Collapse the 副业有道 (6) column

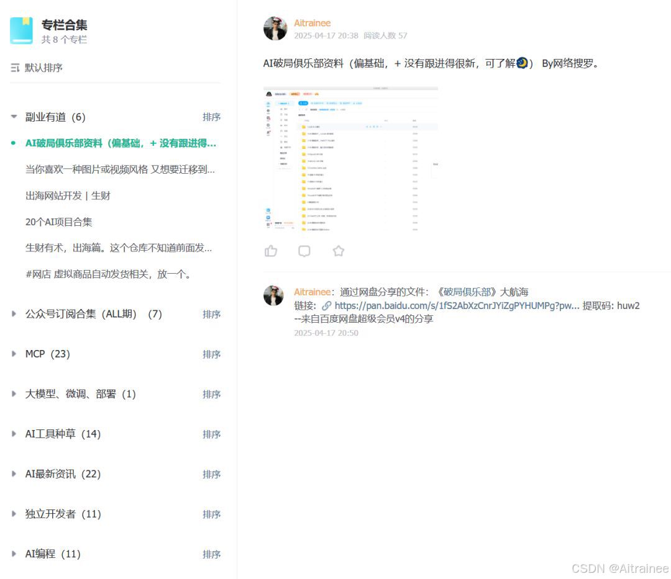[14, 117]
